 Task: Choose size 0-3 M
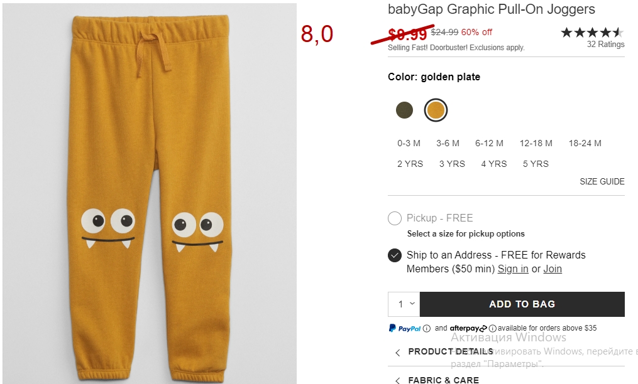409,143
